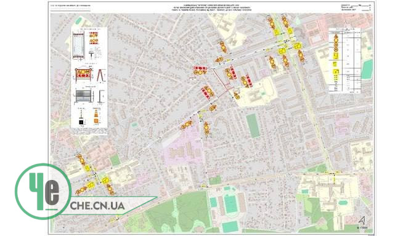
Task: Select the gray fence panel drawing in legend
Action: click(84, 96)
